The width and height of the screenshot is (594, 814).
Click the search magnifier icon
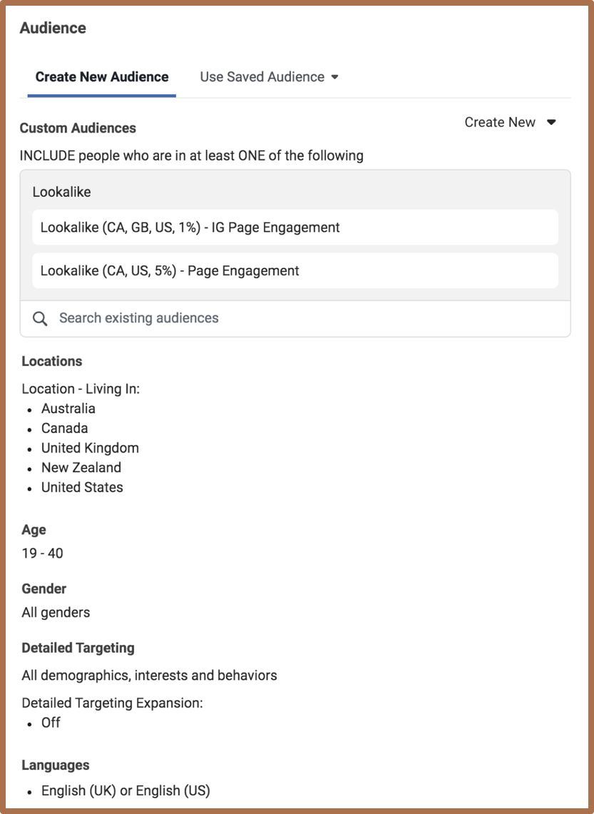click(x=41, y=318)
